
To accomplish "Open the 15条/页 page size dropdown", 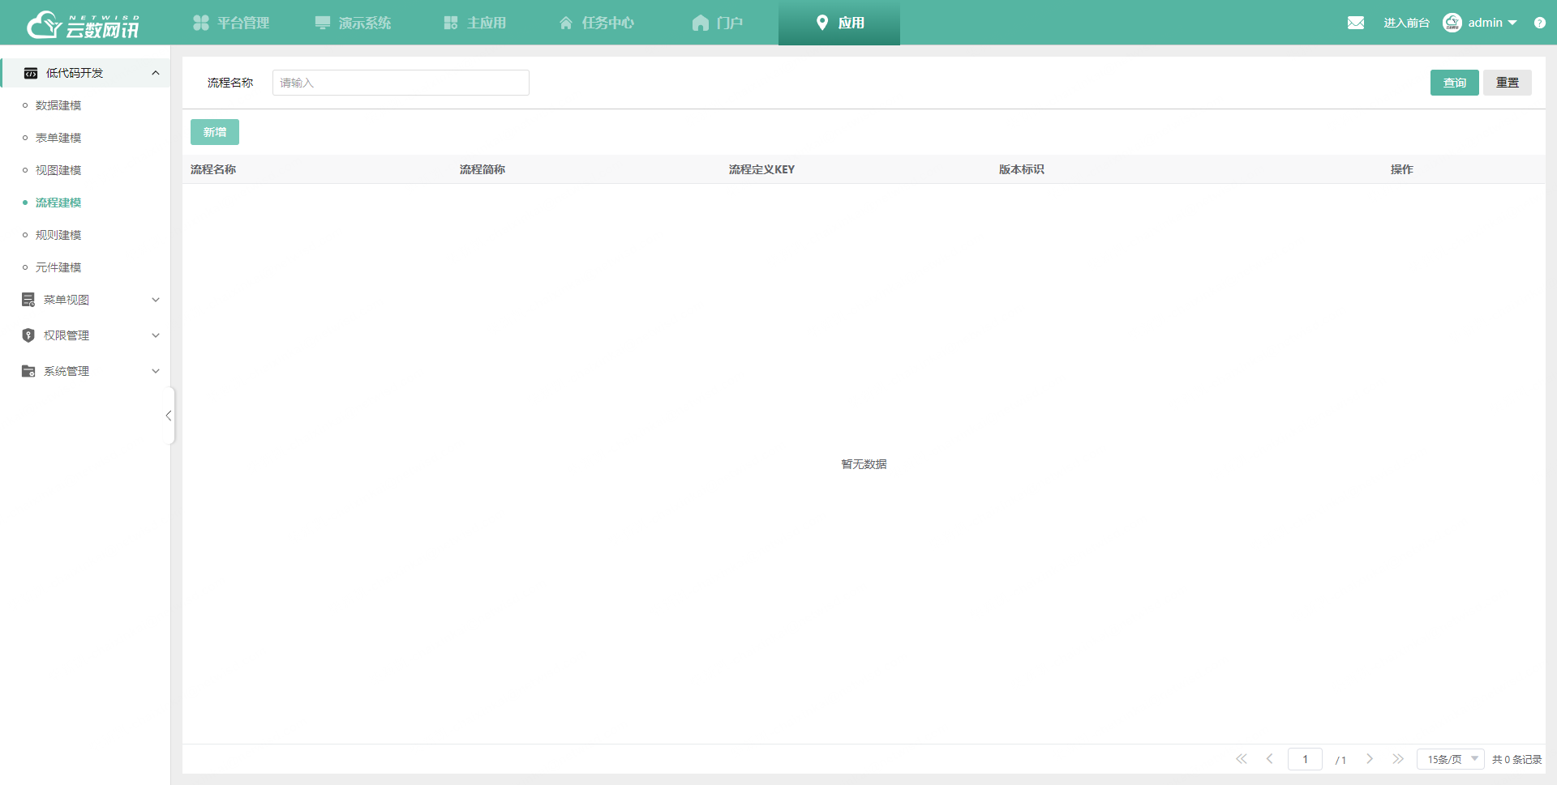I will click(x=1450, y=759).
